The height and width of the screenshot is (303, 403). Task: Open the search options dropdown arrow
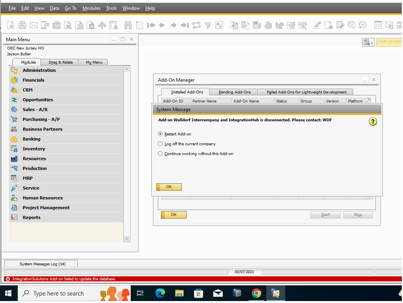pyautogui.click(x=371, y=42)
